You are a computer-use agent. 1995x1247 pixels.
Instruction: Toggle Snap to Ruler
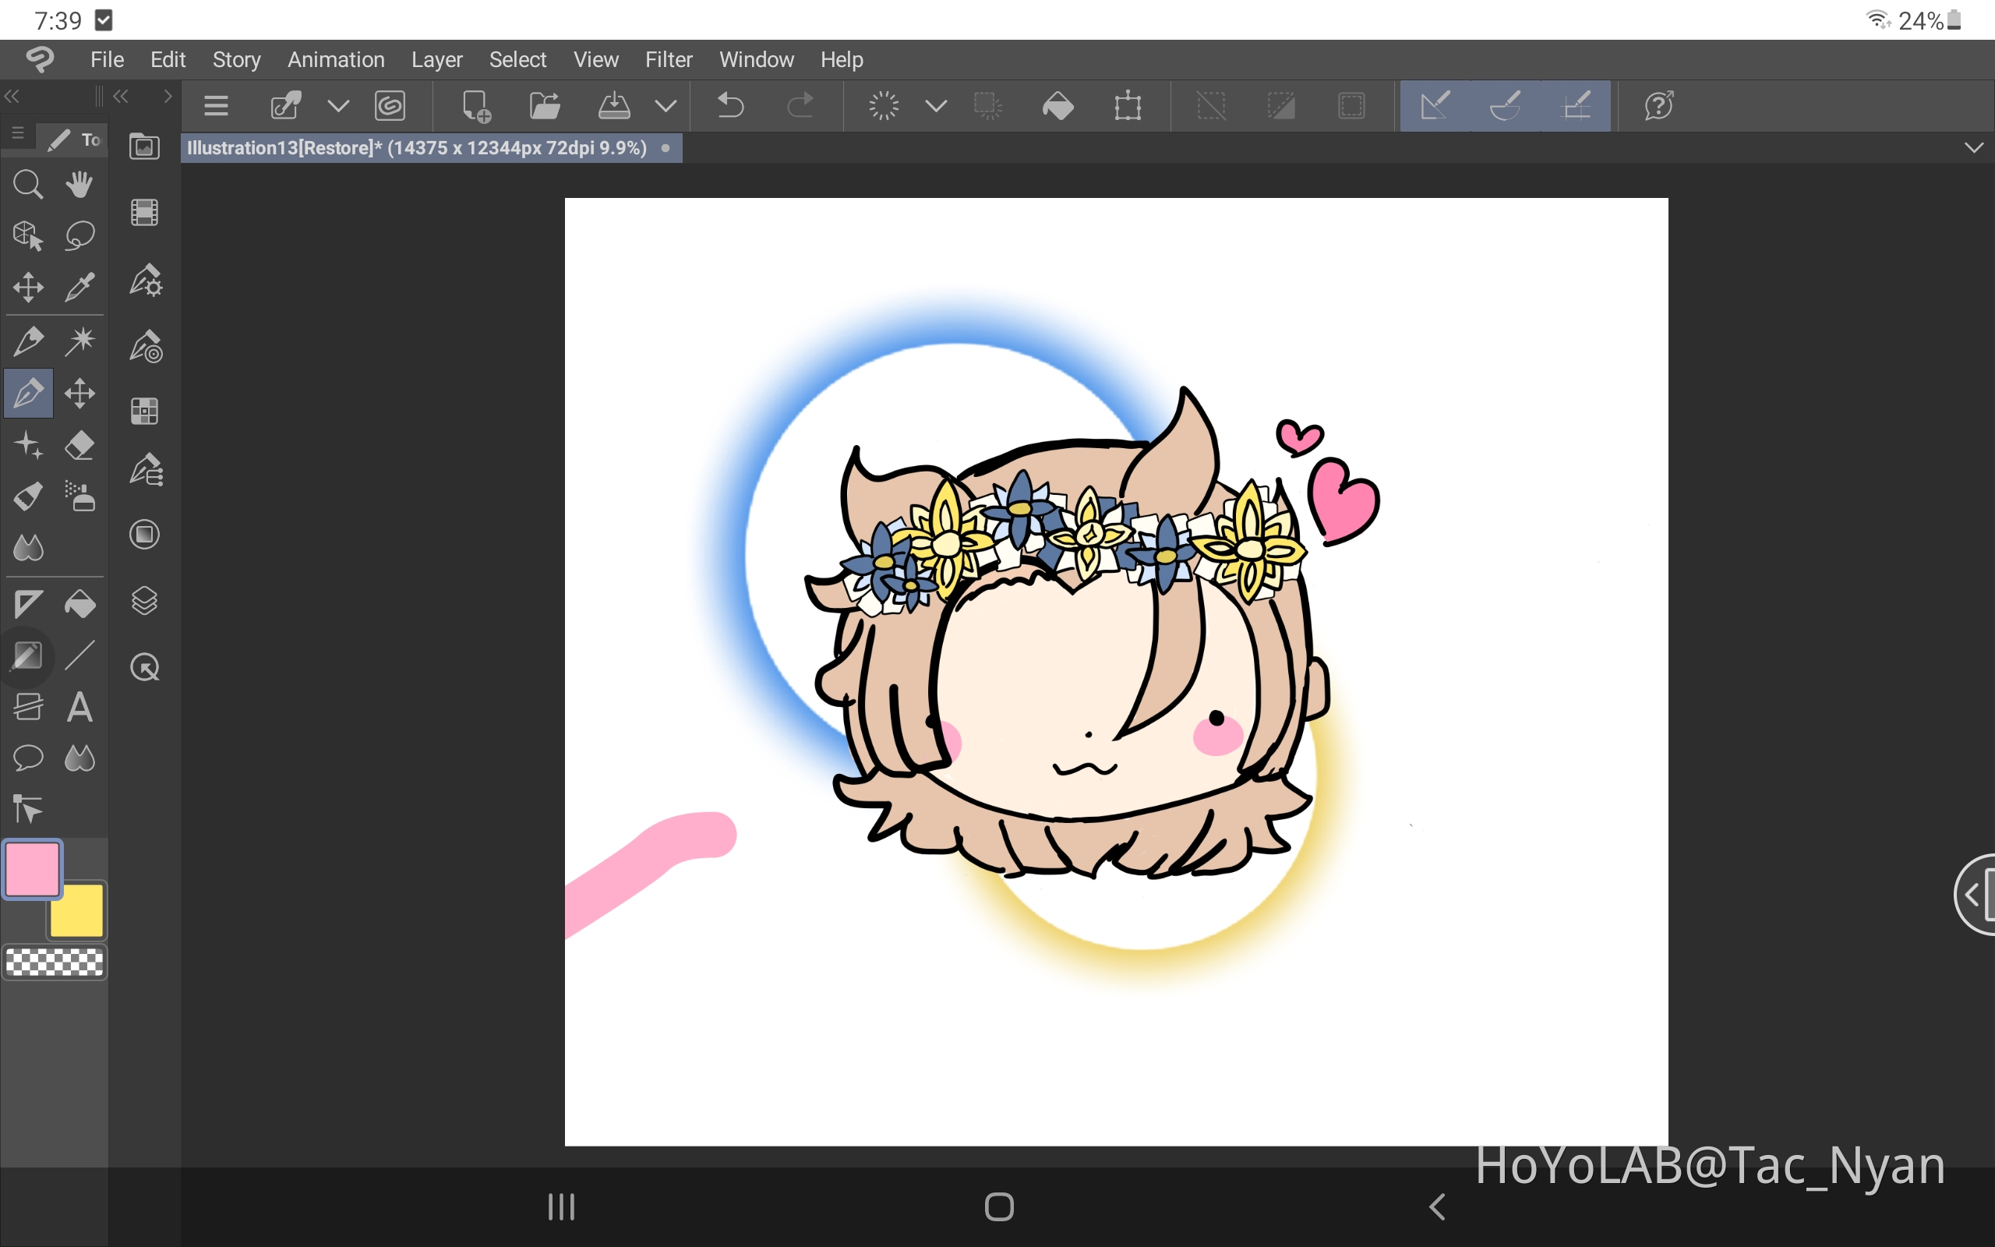(x=1435, y=105)
